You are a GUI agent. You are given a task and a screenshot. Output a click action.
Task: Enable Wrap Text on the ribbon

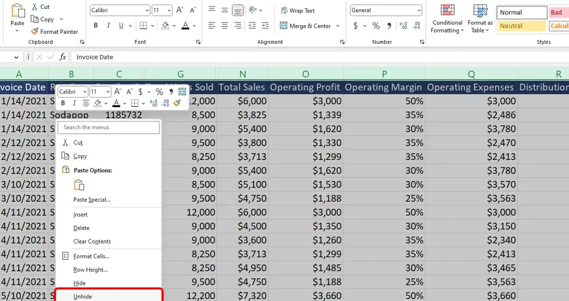pos(298,10)
